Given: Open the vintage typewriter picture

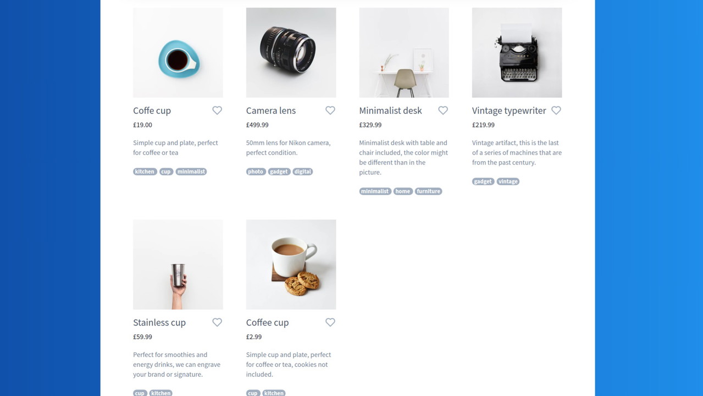Looking at the screenshot, I should click(x=517, y=53).
